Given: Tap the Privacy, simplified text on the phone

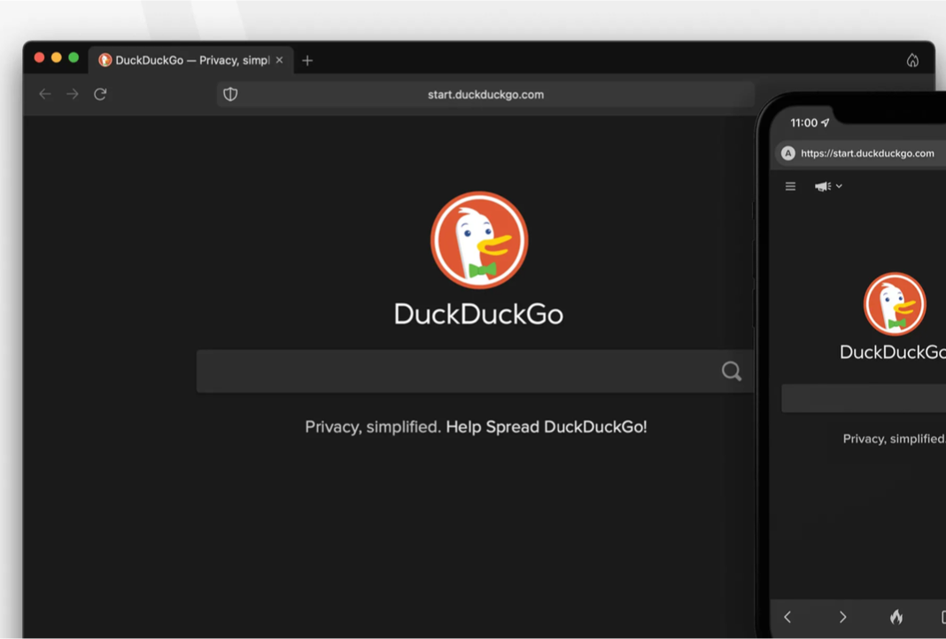Looking at the screenshot, I should [x=894, y=439].
